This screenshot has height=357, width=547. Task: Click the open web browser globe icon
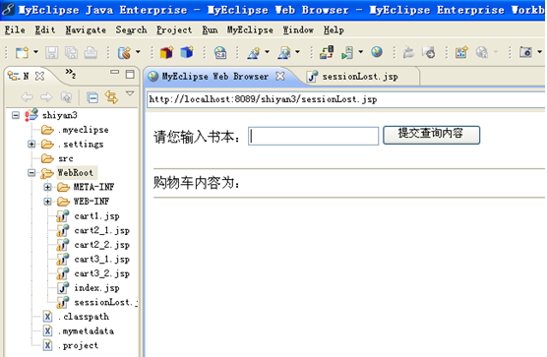point(377,52)
